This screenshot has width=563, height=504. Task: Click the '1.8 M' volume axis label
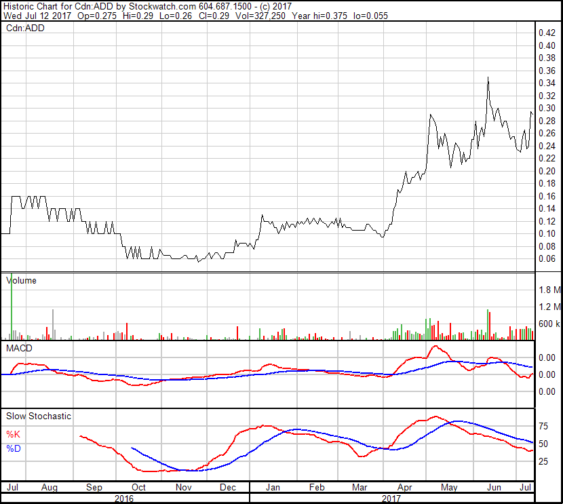click(x=549, y=290)
